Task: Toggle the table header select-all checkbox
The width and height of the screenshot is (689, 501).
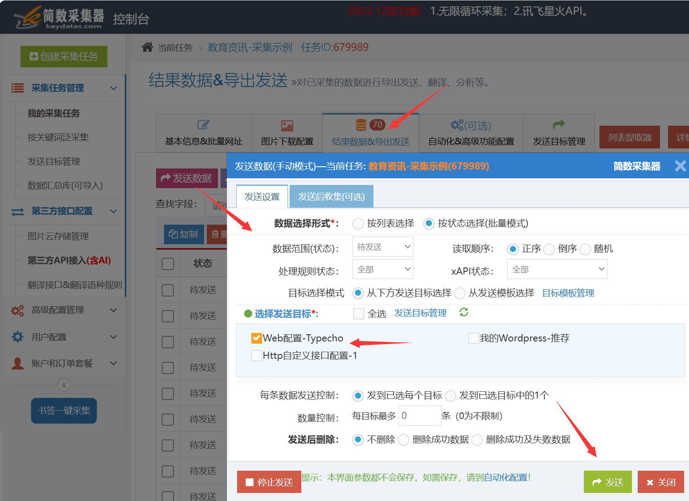Action: [x=168, y=263]
